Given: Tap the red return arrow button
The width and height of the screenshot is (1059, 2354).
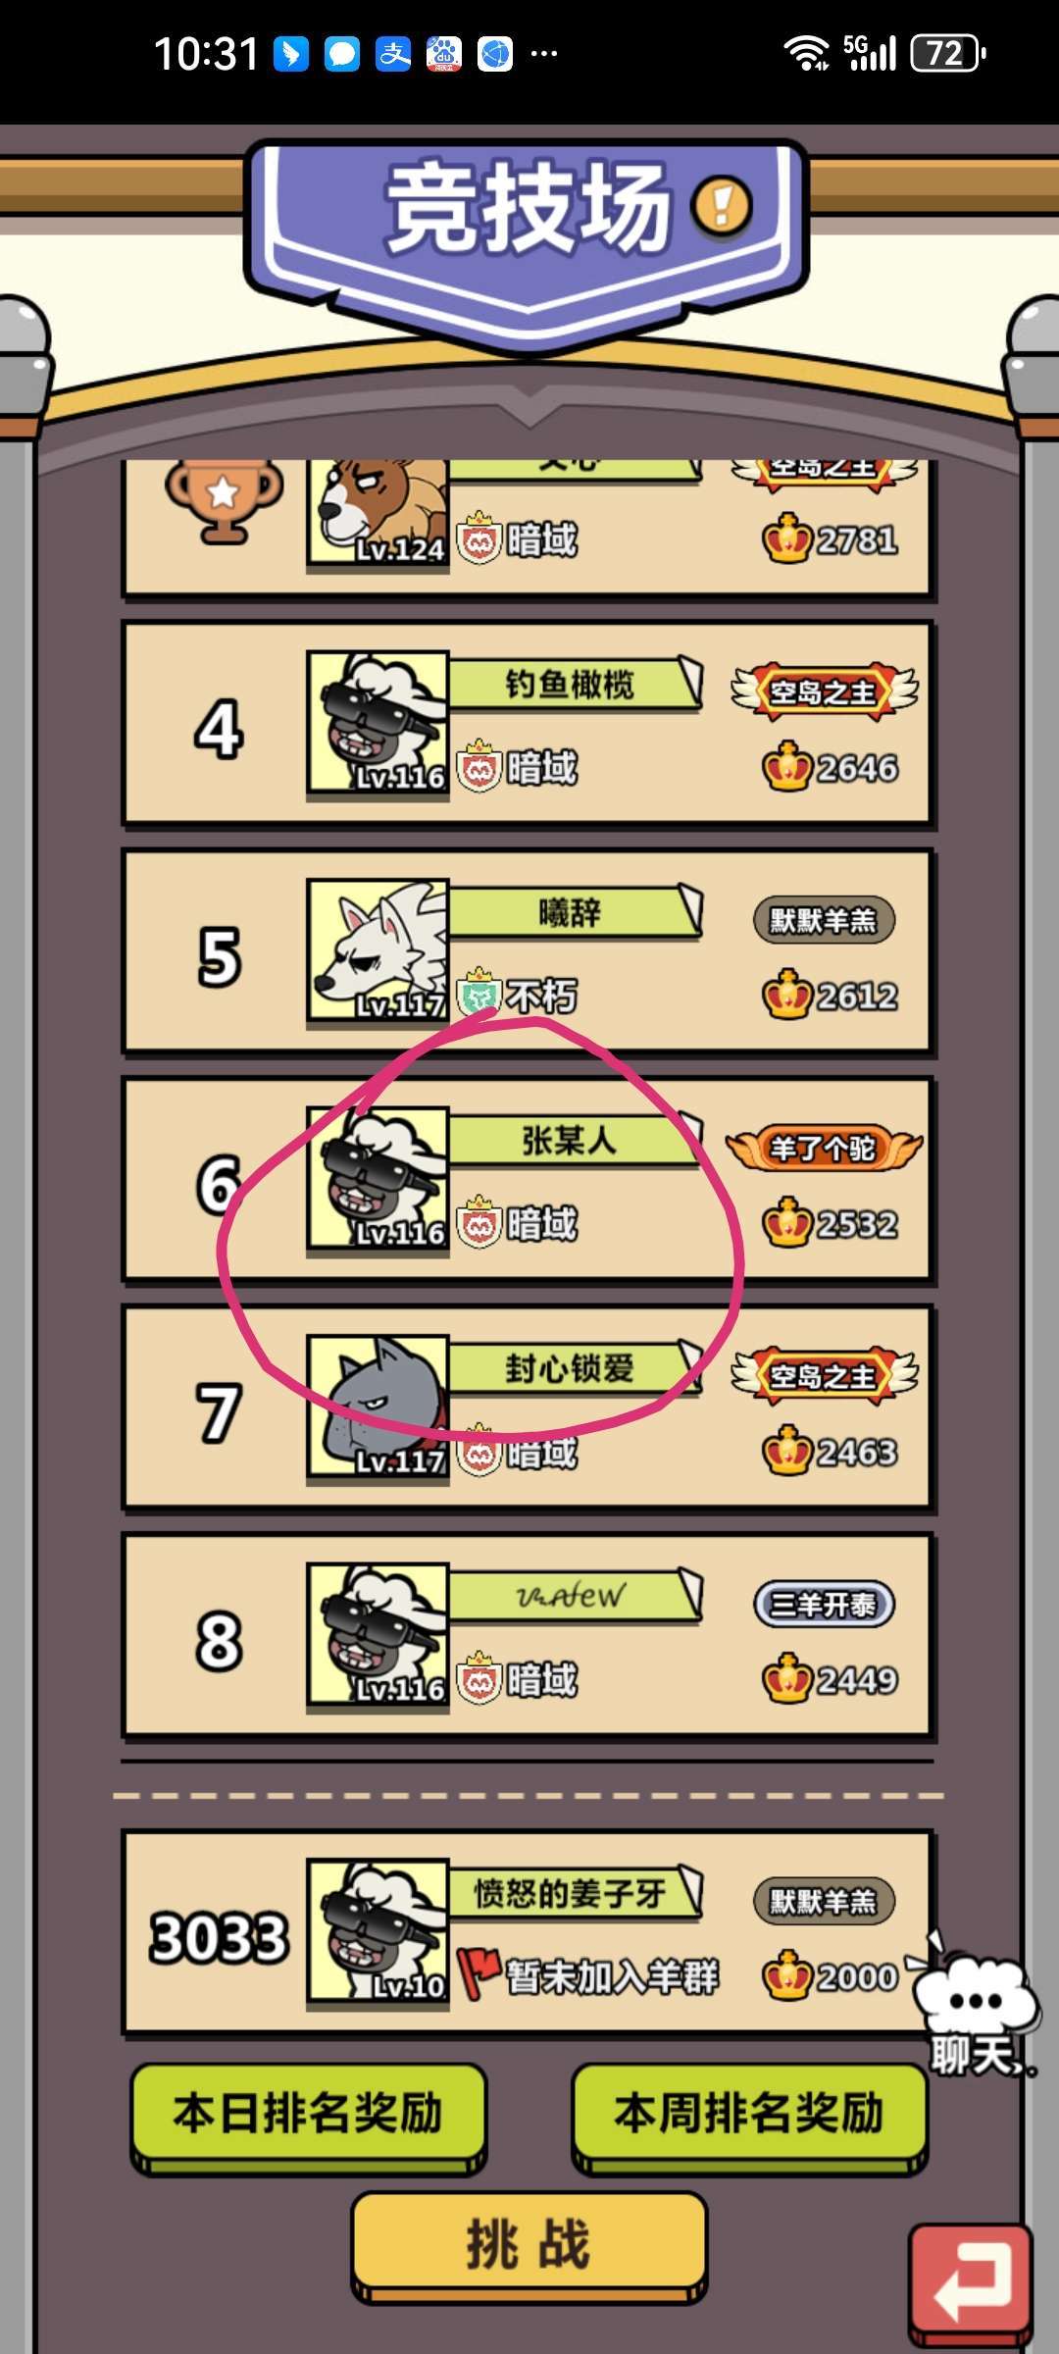Looking at the screenshot, I should (971, 2283).
